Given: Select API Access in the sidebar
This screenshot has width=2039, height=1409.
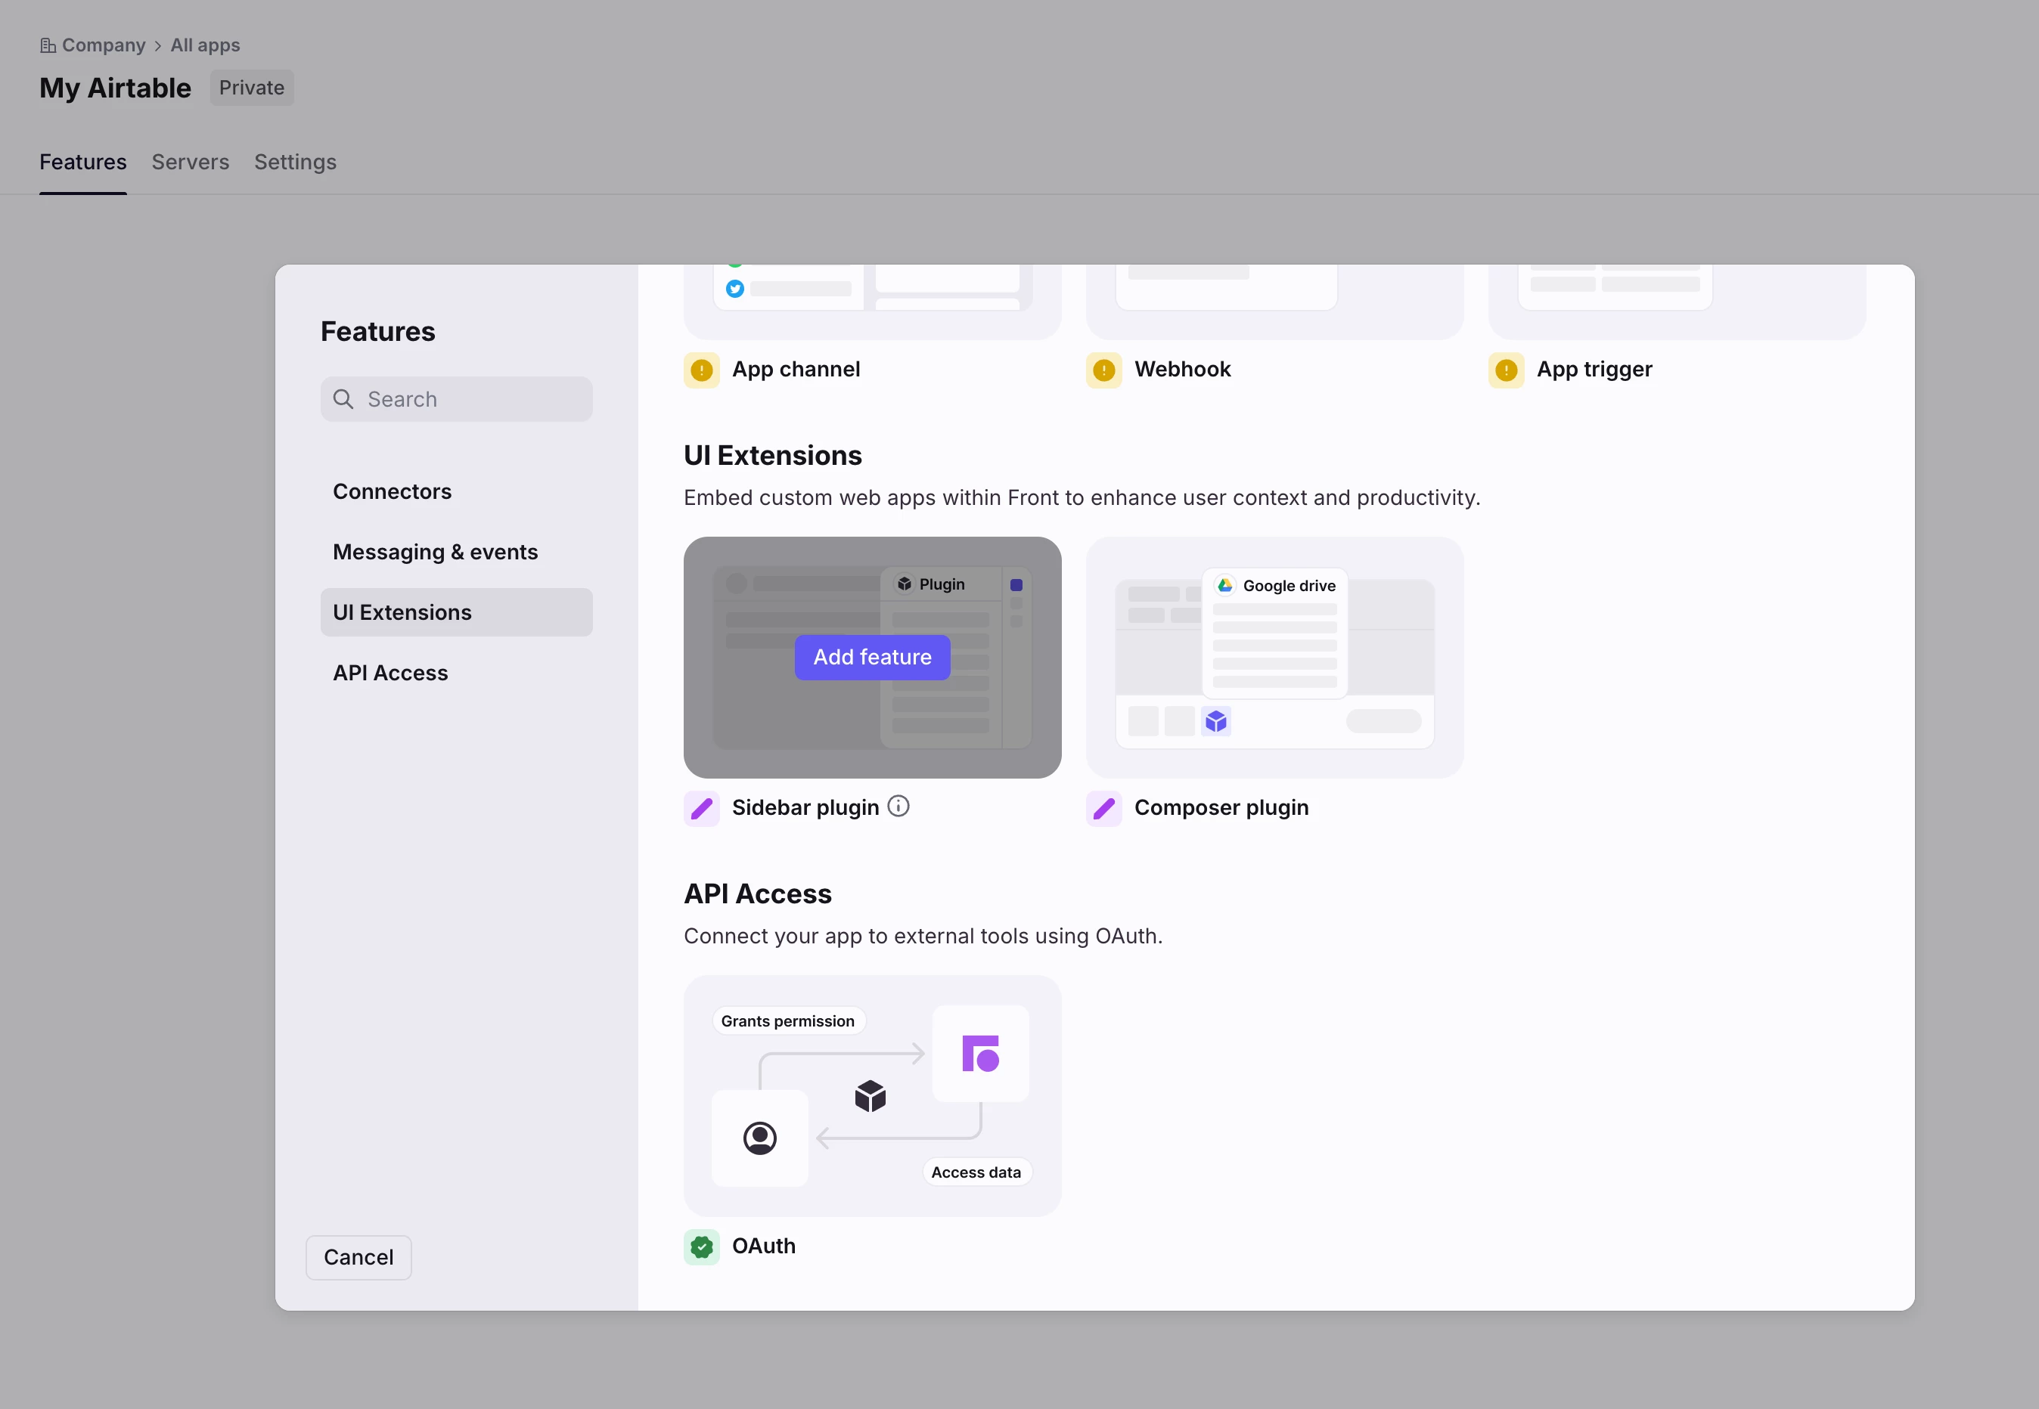Looking at the screenshot, I should click(390, 673).
